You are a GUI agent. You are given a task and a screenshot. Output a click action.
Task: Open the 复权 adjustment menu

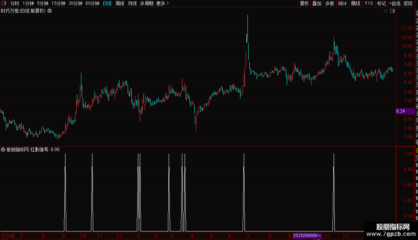(x=304, y=3)
